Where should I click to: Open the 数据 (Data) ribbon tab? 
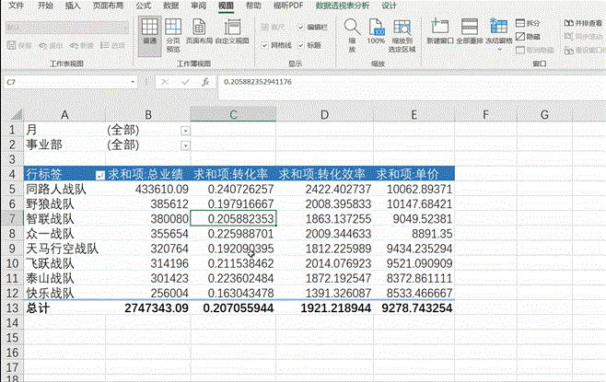[170, 6]
